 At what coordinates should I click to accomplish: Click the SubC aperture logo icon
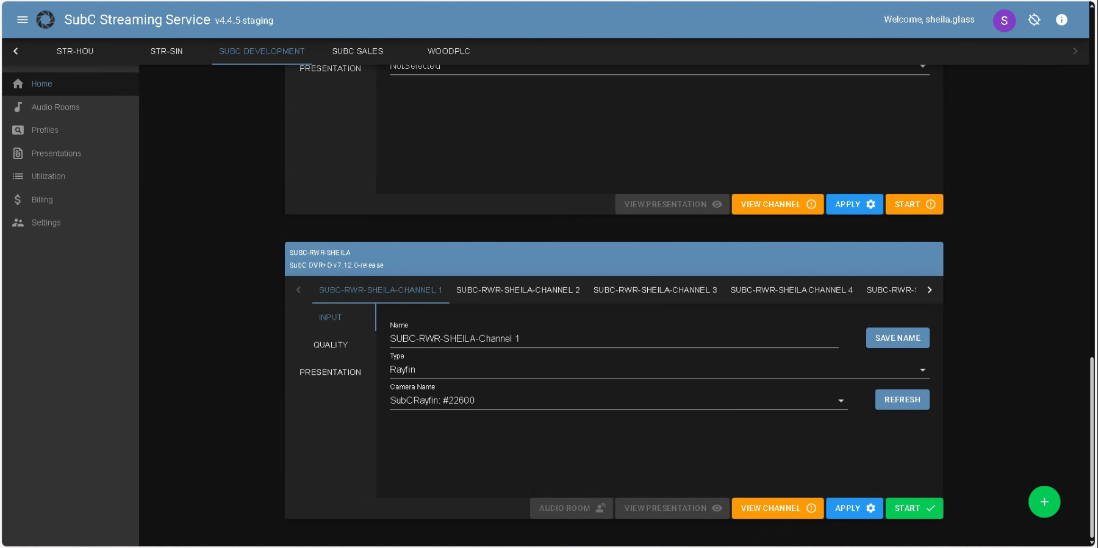pyautogui.click(x=46, y=20)
